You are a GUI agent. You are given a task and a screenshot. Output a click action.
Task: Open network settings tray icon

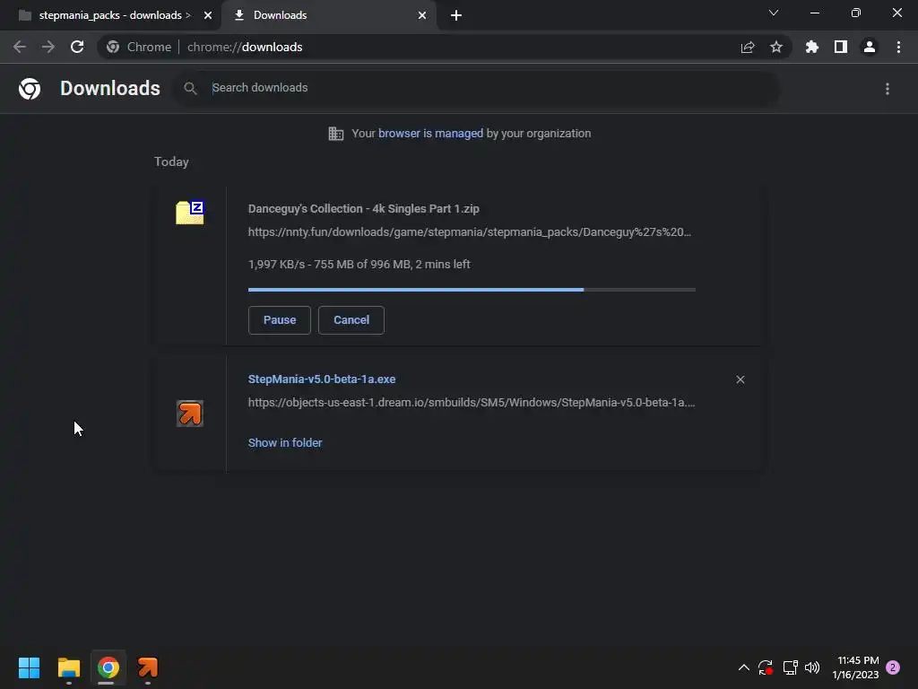pos(791,667)
